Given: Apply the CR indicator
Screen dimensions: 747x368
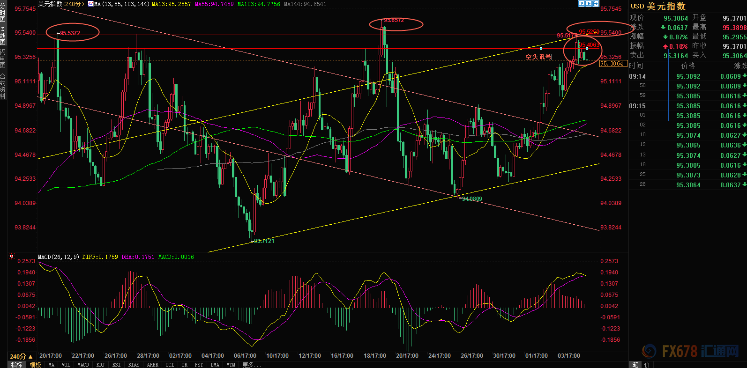Looking at the screenshot, I should click(184, 365).
